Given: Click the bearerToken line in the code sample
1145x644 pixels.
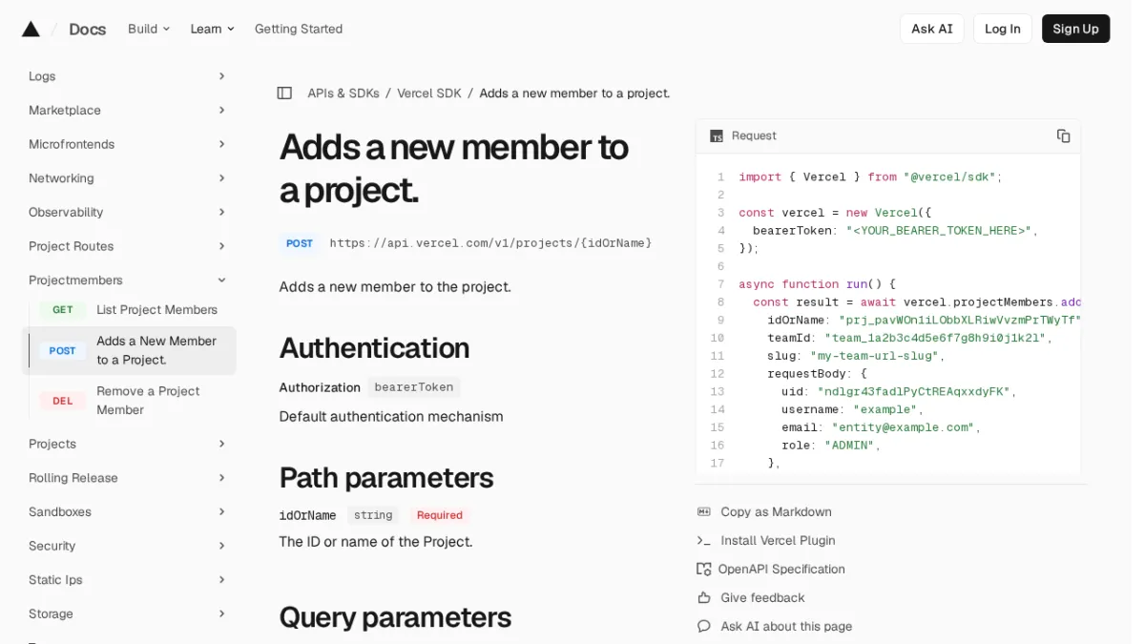Looking at the screenshot, I should click(895, 230).
